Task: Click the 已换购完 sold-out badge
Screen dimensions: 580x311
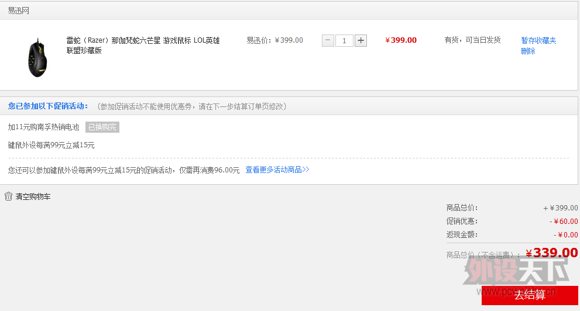Action: (x=102, y=127)
